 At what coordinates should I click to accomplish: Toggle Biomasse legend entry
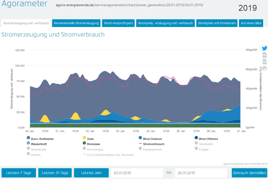[94, 144]
